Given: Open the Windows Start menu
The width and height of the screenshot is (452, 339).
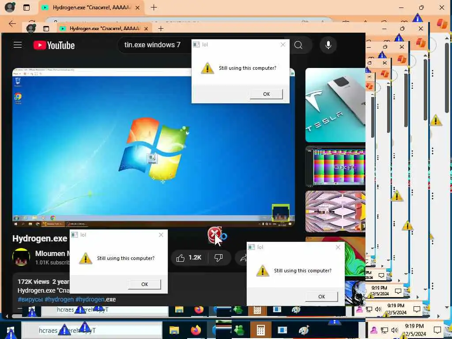Looking at the screenshot, I should [x=11, y=330].
